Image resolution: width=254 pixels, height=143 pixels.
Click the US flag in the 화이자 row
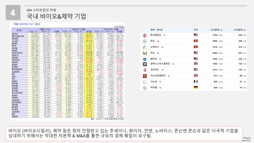point(196,59)
